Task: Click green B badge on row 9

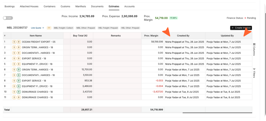Action: 19,86
